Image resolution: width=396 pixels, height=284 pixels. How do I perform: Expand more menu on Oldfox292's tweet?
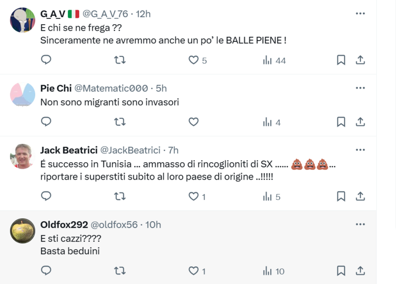360,224
